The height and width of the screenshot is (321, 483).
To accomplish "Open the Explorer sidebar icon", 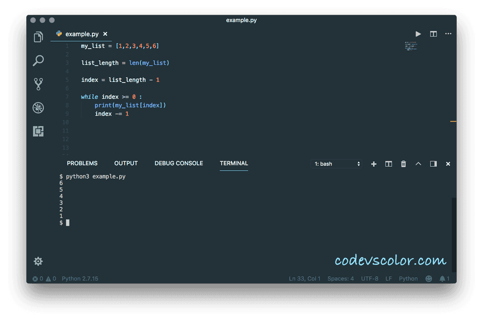I will click(38, 37).
